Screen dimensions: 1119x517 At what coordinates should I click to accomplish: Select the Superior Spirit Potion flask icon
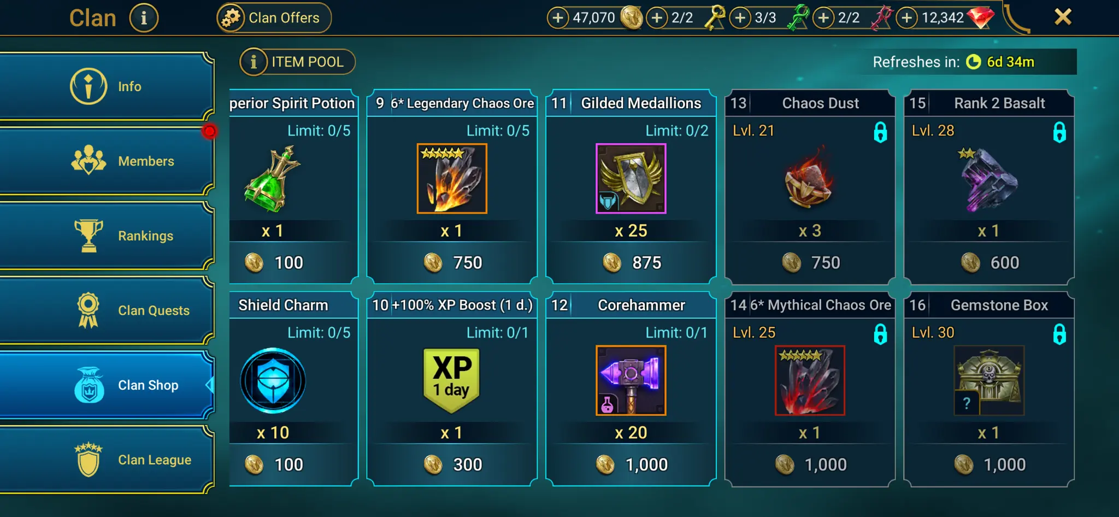(273, 179)
